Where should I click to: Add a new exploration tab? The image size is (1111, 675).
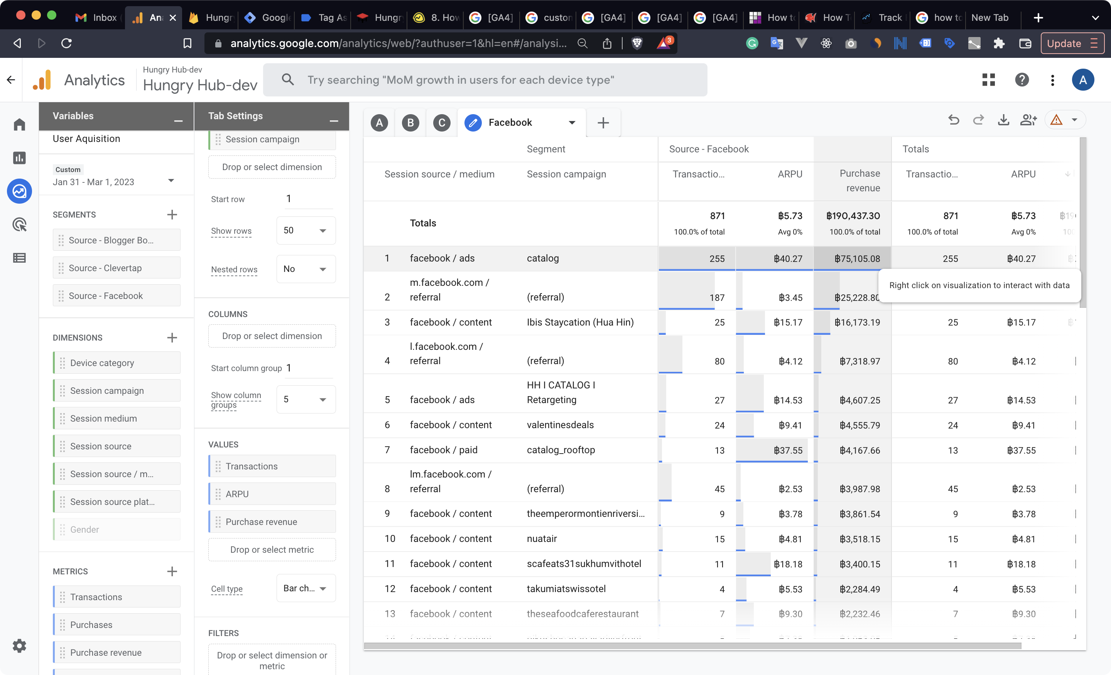point(603,123)
